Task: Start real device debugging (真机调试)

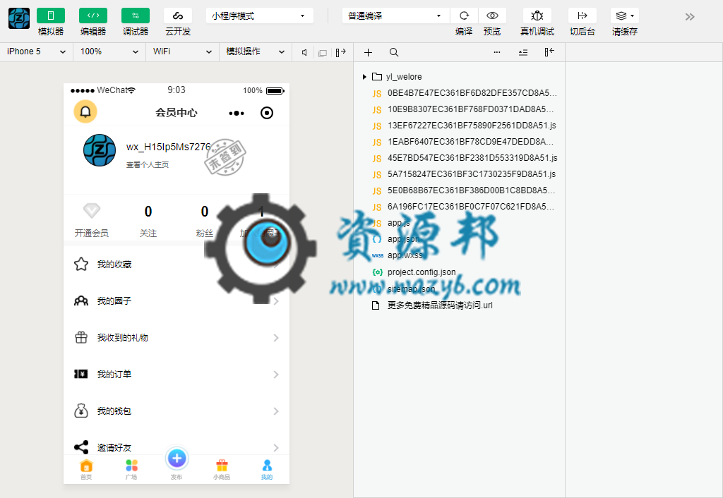Action: pyautogui.click(x=537, y=16)
